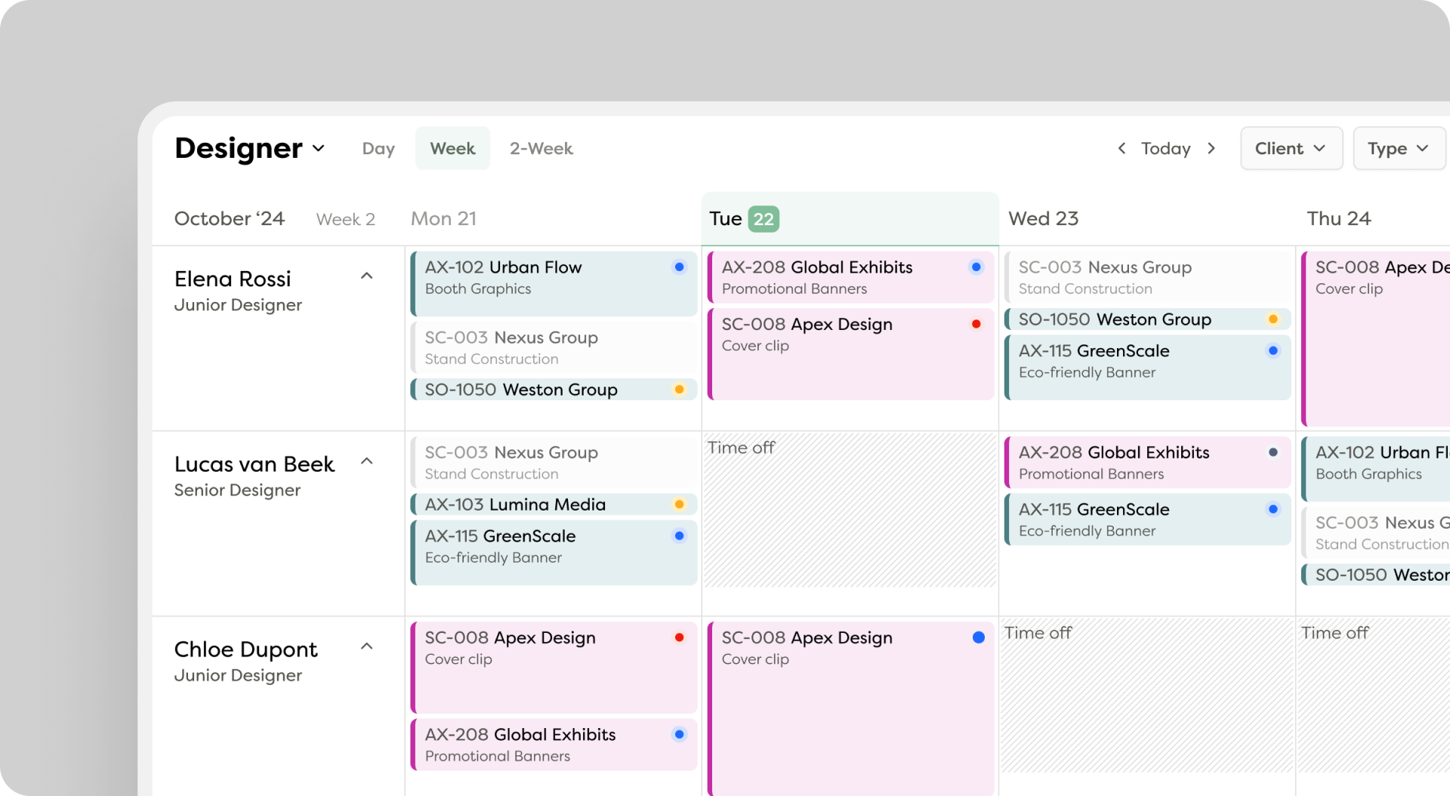Open Chloe's Monday AX-208 Global Exhibits card
Viewport: 1450px width, 796px height.
(x=554, y=745)
